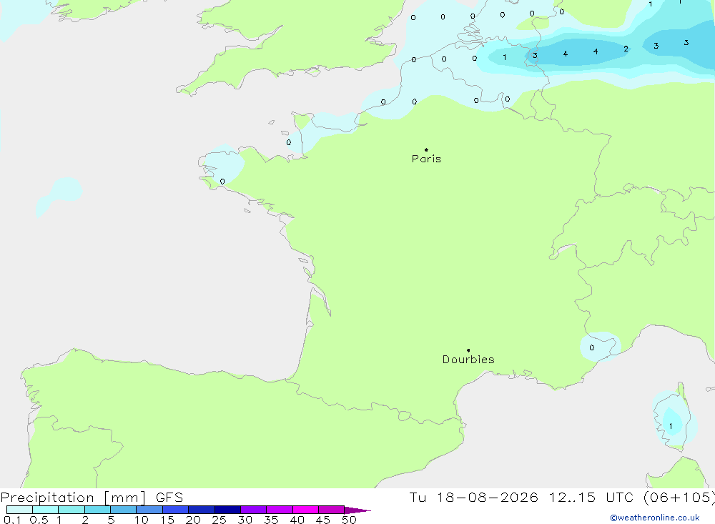
Task: Click the legend arrow tip beyond 50
Action: coord(357,510)
